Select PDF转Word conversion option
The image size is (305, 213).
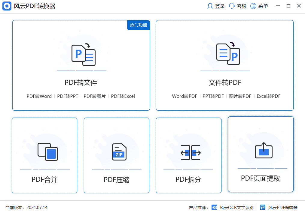[39, 96]
